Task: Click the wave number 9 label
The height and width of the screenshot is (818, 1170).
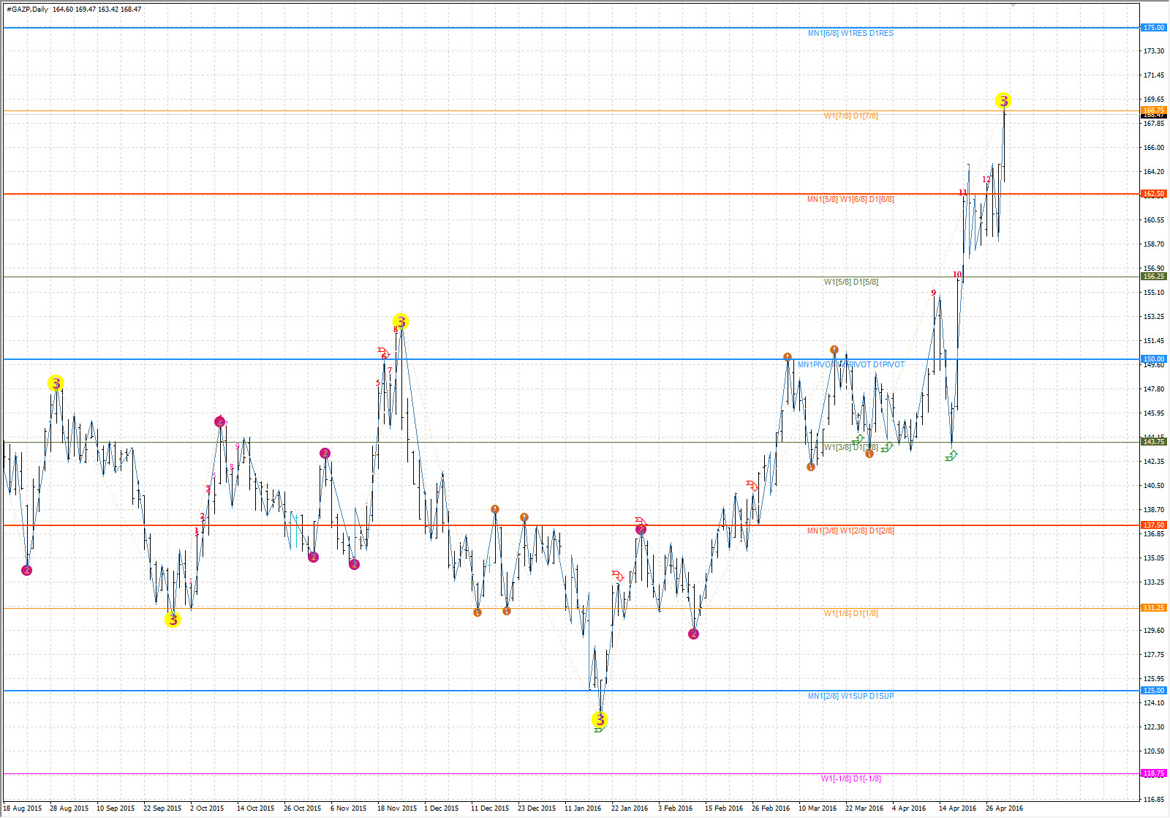Action: point(933,293)
